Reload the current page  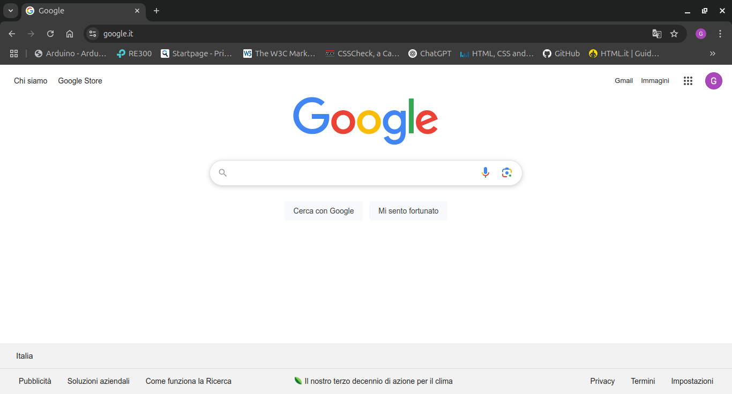50,34
